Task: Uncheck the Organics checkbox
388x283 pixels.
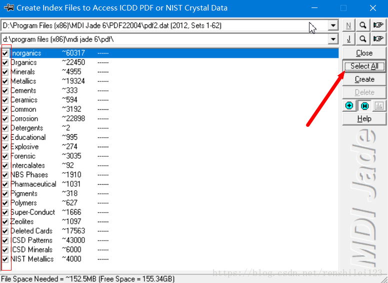Action: pos(5,62)
